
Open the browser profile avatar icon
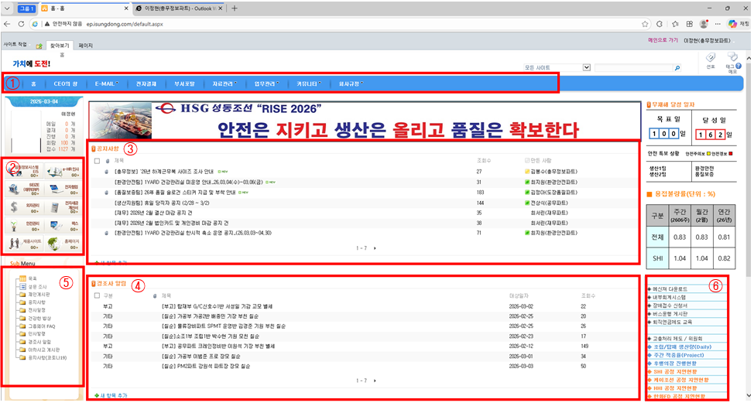(704, 23)
